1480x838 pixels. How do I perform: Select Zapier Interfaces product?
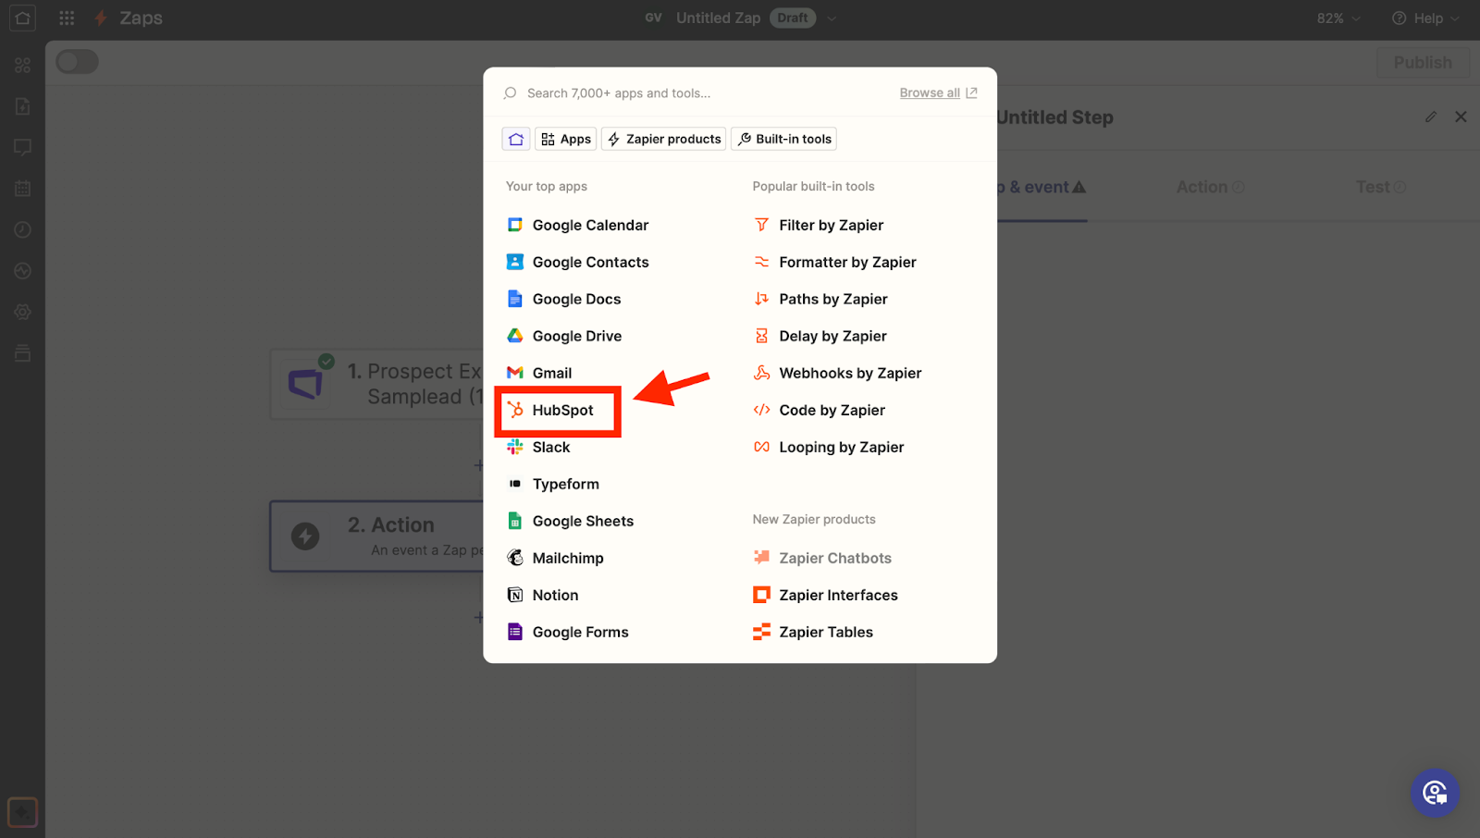click(x=826, y=595)
